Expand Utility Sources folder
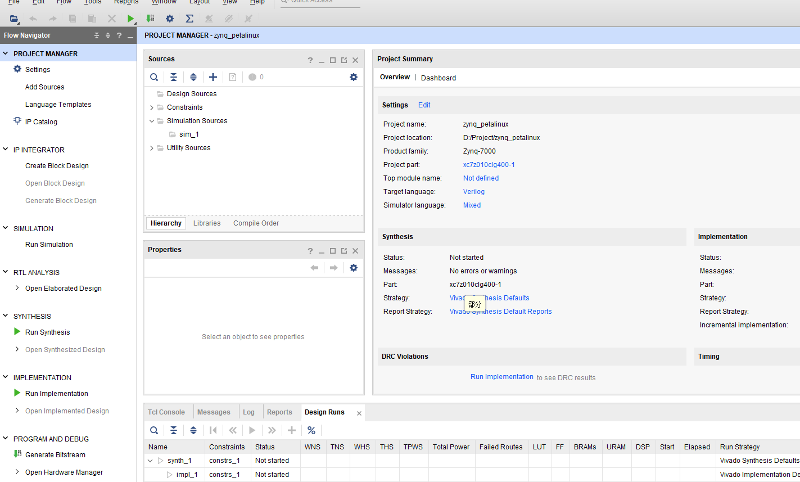This screenshot has width=800, height=482. 152,148
